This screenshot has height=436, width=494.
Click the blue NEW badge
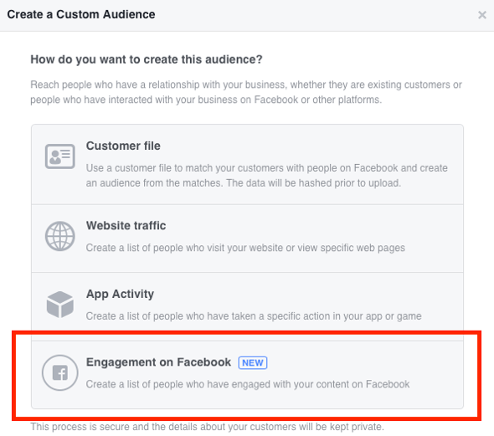tap(253, 362)
